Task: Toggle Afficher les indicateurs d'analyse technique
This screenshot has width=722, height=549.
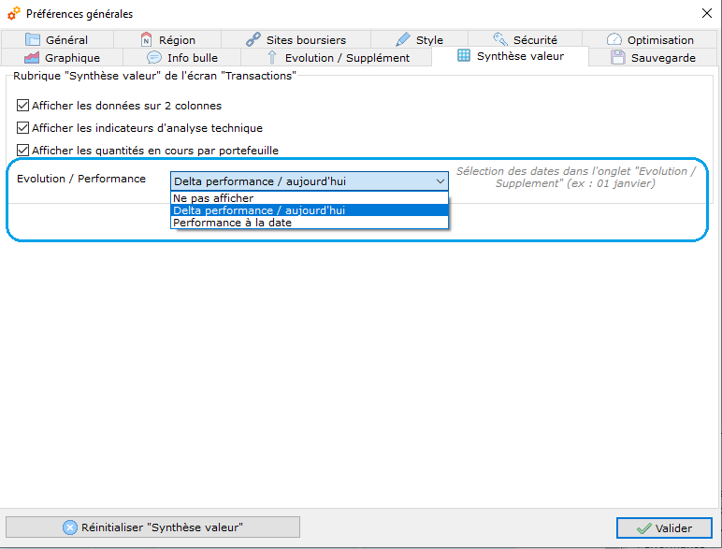Action: pyautogui.click(x=22, y=127)
